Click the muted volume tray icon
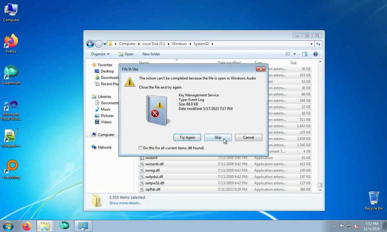Screen dimensions: 387x232 356,226
